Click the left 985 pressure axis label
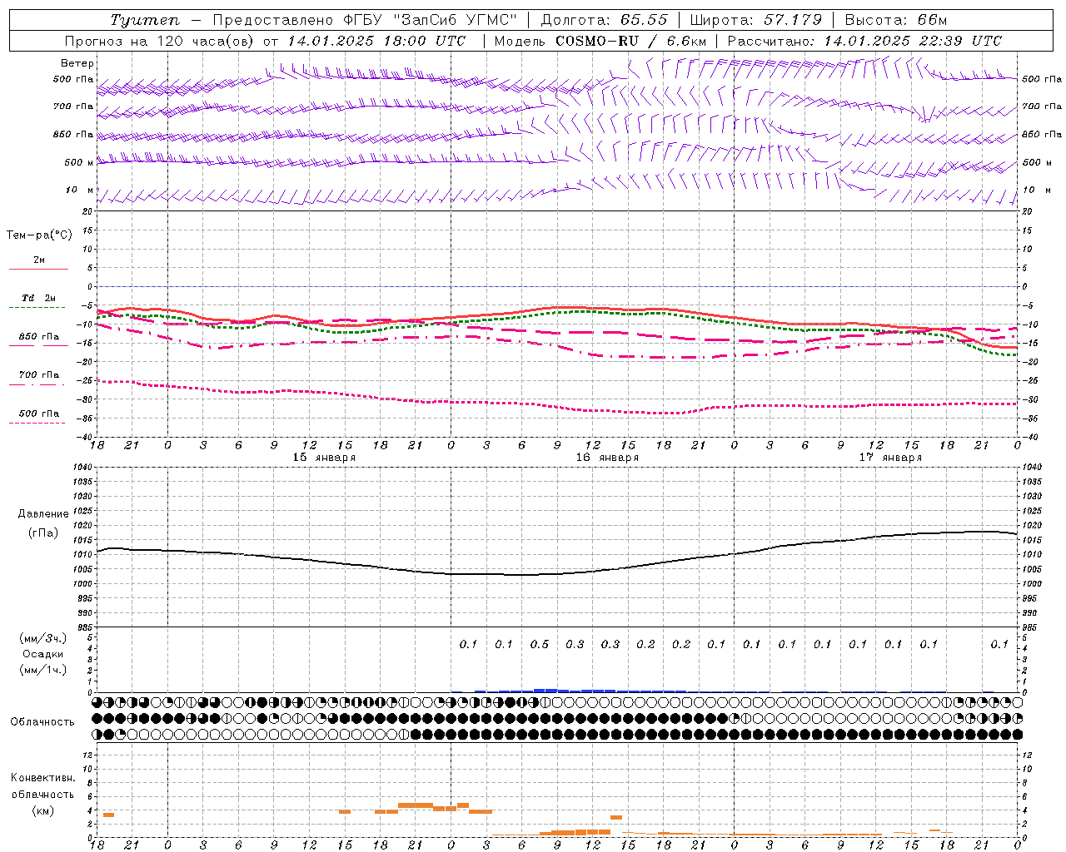Viewport: 1066px width, 852px height. click(84, 627)
